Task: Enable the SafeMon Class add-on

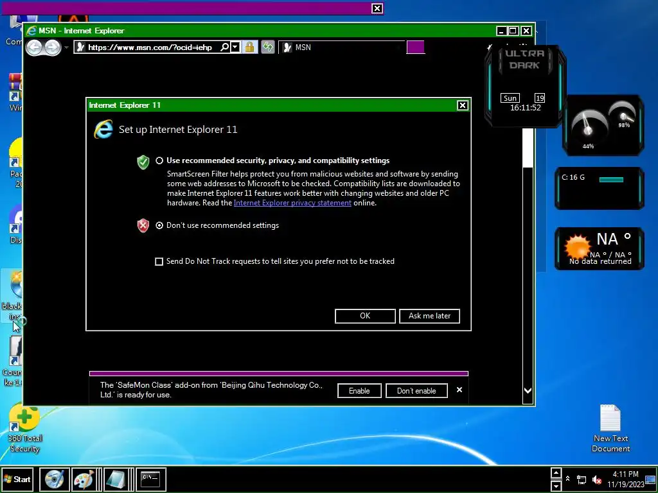Action: coord(359,391)
